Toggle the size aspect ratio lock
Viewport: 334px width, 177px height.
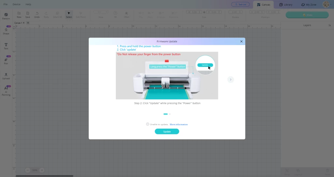click(x=204, y=12)
